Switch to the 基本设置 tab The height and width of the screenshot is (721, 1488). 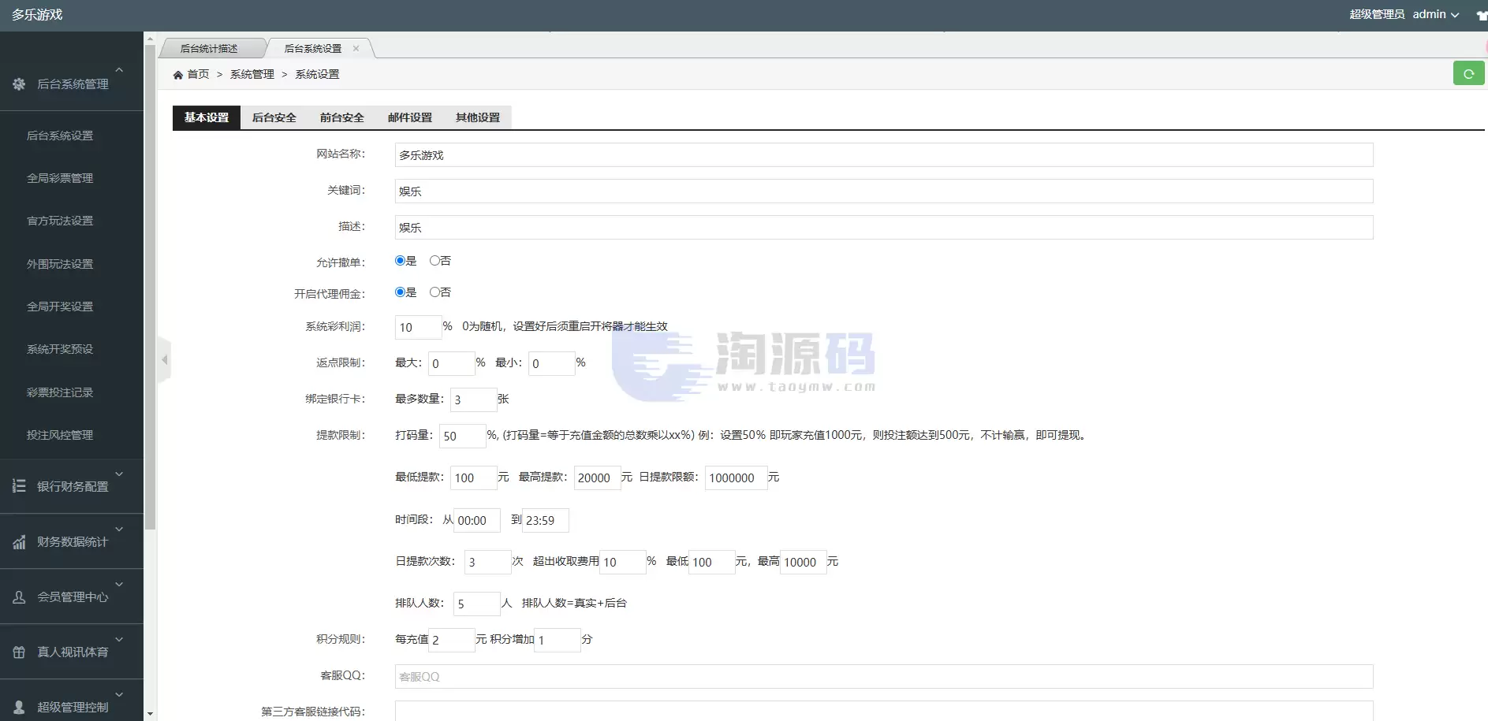coord(207,117)
